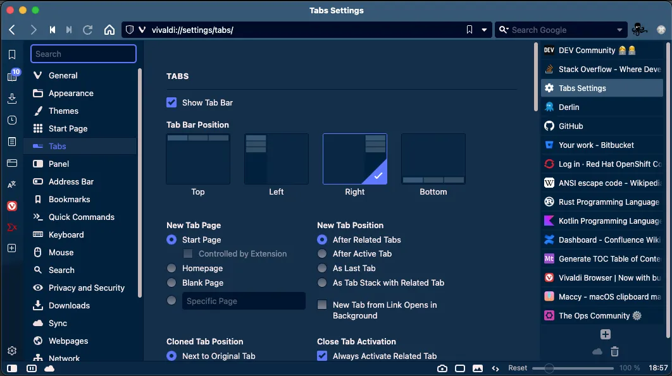Click the settings Search field
The width and height of the screenshot is (672, 376).
(x=83, y=54)
